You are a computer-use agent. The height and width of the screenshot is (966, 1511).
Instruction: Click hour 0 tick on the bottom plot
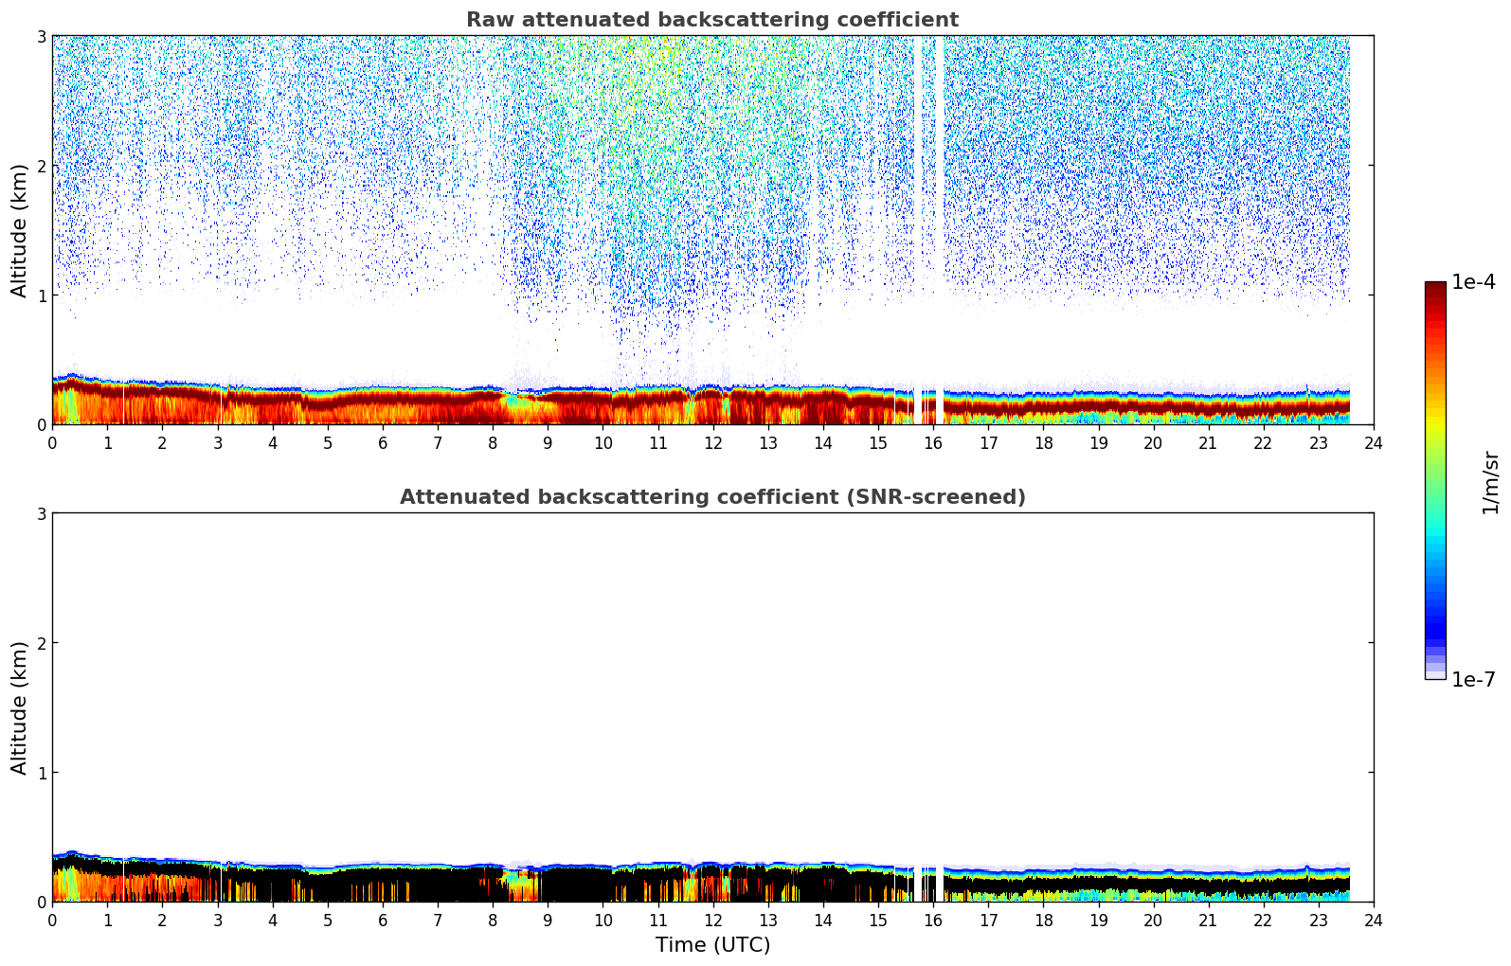[x=52, y=920]
